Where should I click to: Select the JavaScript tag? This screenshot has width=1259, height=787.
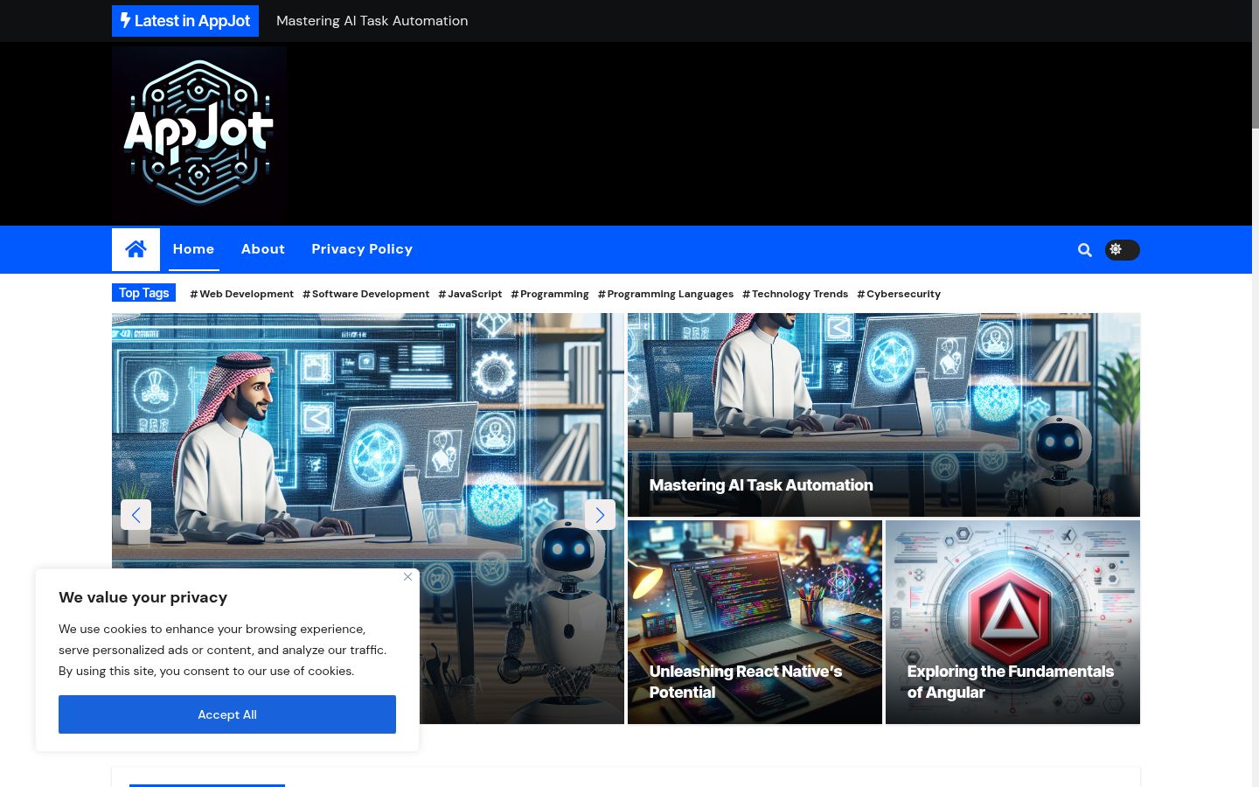point(470,294)
